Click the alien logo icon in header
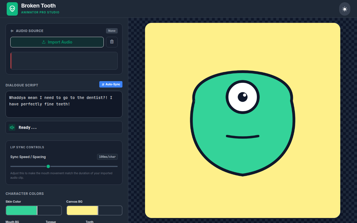 click(12, 9)
